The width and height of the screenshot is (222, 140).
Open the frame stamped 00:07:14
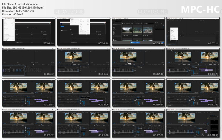193,32
